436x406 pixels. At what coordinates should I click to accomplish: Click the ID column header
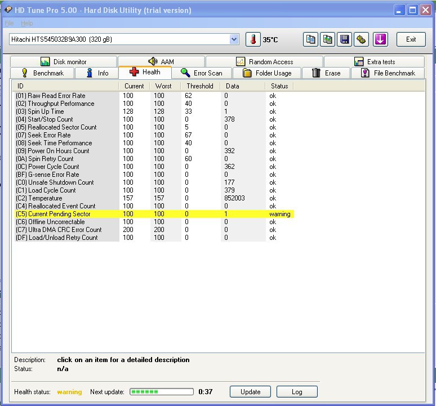(x=65, y=86)
